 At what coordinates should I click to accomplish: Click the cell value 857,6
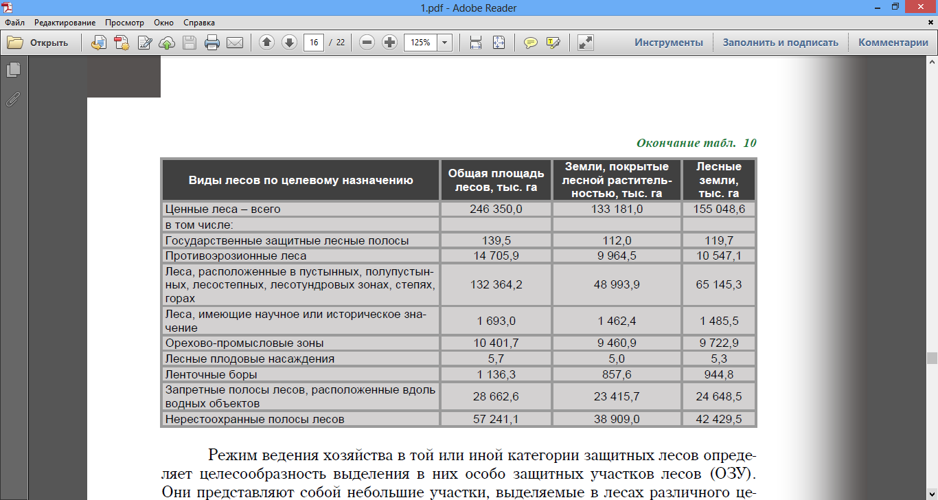(617, 375)
